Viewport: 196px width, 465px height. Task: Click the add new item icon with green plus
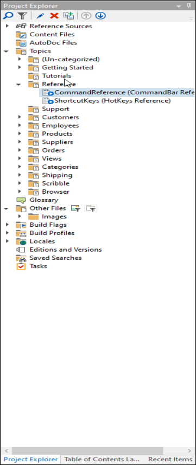pos(69,16)
